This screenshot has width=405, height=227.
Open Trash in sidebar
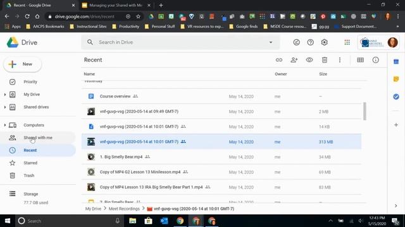[29, 175]
